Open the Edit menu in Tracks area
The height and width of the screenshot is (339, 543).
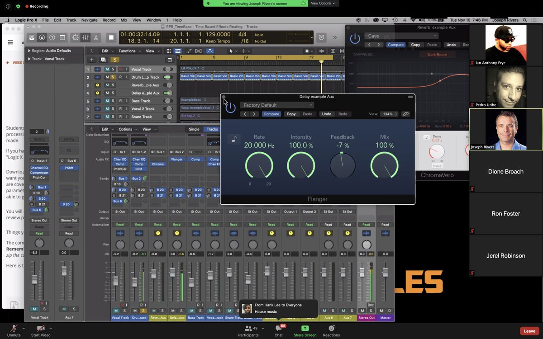pyautogui.click(x=107, y=51)
